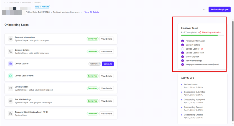The height and width of the screenshot is (126, 234).
Task: Click the Contact Details phone icon
Action: click(11, 52)
